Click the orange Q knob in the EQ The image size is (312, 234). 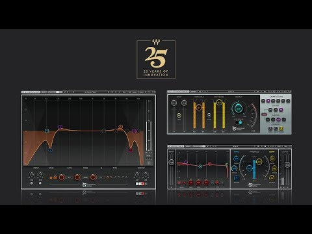click(94, 177)
